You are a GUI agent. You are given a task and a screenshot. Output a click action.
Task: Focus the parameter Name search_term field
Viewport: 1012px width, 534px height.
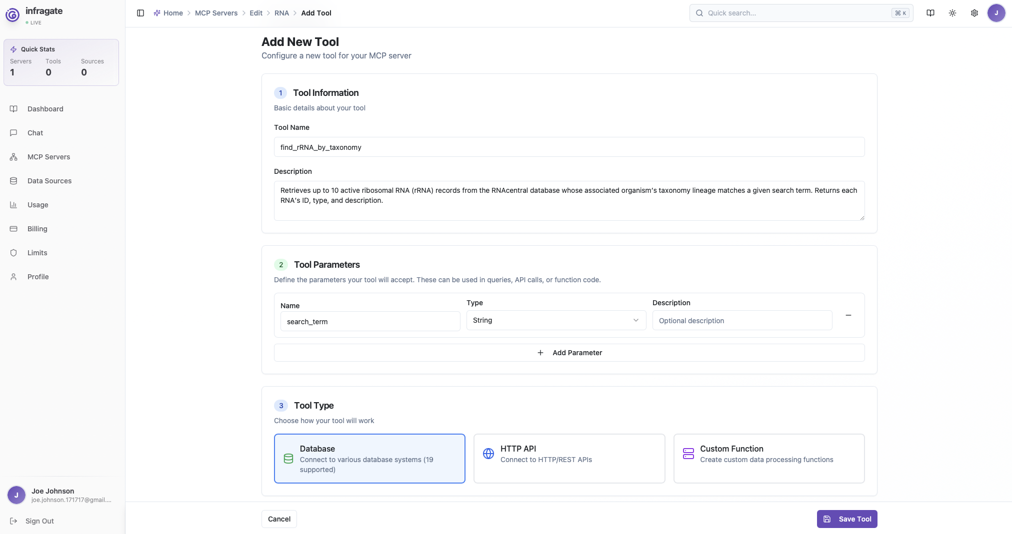pos(370,321)
